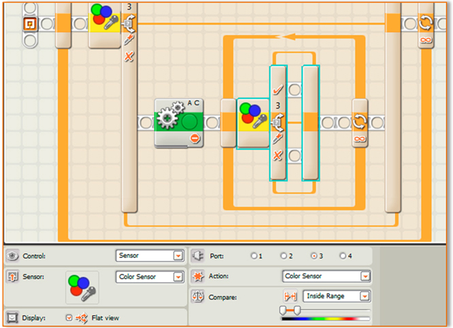Select the inner switch's X false branch
Viewport: 453px width, 328px height.
pyautogui.click(x=278, y=156)
